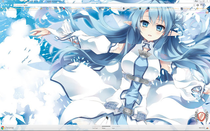The height and width of the screenshot is (131, 210).
Task: Go to the previous apps page arrow
Action: [8, 68]
